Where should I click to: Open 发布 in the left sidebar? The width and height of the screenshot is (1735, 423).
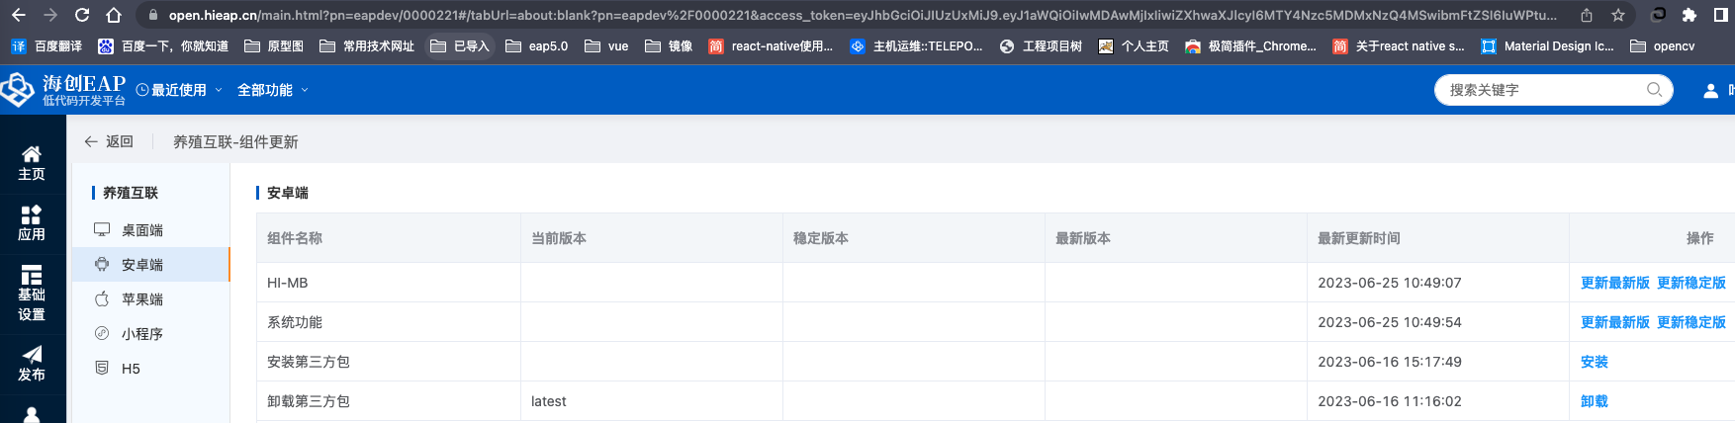(32, 364)
